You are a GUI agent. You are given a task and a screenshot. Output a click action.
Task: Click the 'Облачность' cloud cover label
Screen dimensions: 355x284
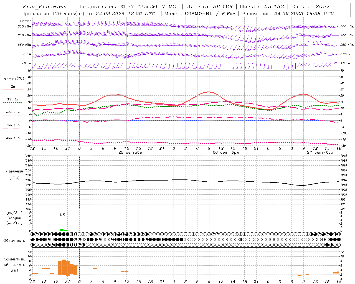(14, 241)
